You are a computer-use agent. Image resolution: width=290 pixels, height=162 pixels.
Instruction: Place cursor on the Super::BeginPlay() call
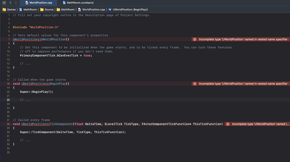pyautogui.click(x=36, y=91)
